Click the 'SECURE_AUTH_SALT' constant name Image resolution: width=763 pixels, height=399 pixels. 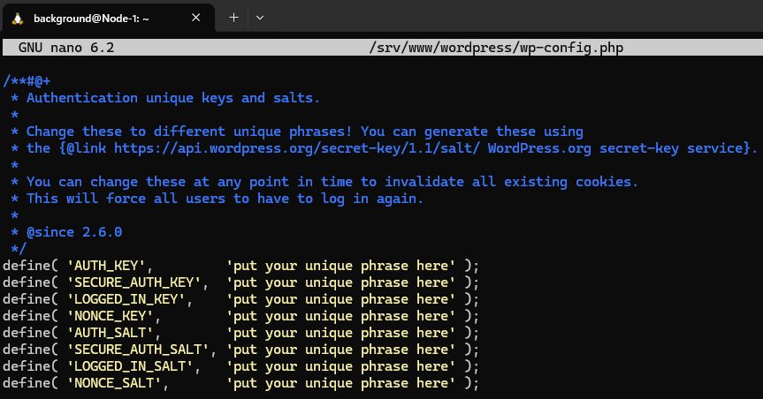(x=141, y=350)
